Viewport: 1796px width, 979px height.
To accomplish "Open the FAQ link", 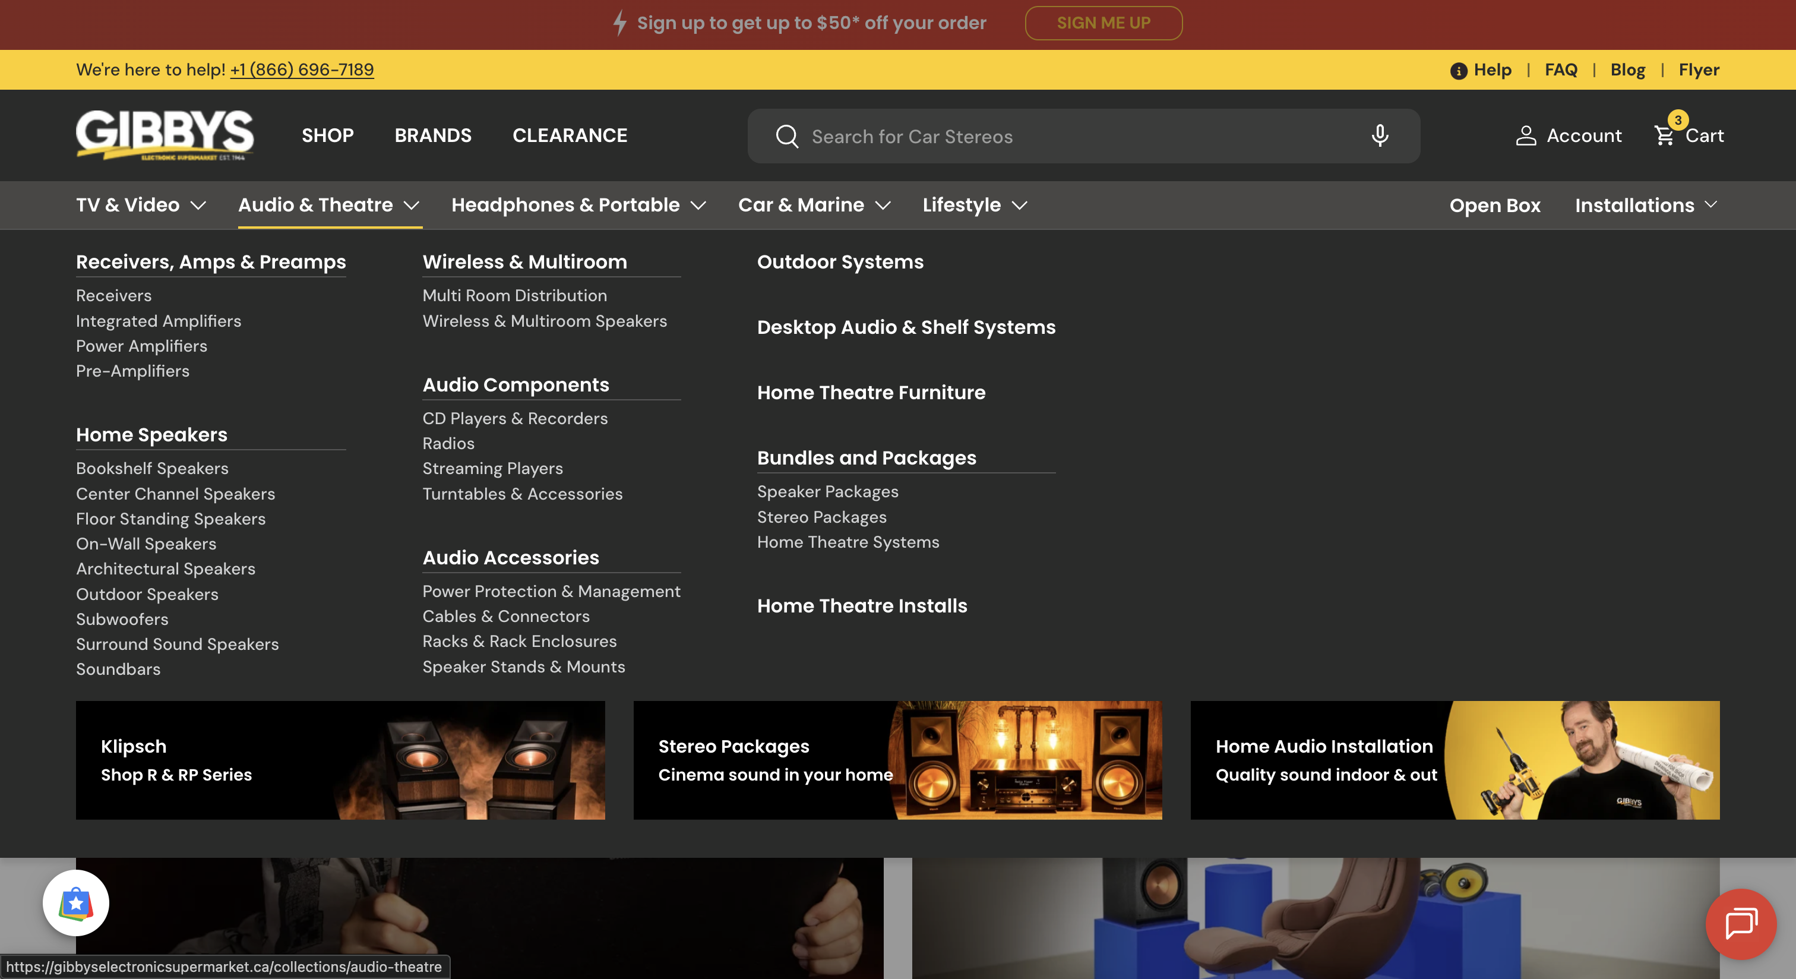I will [x=1560, y=70].
